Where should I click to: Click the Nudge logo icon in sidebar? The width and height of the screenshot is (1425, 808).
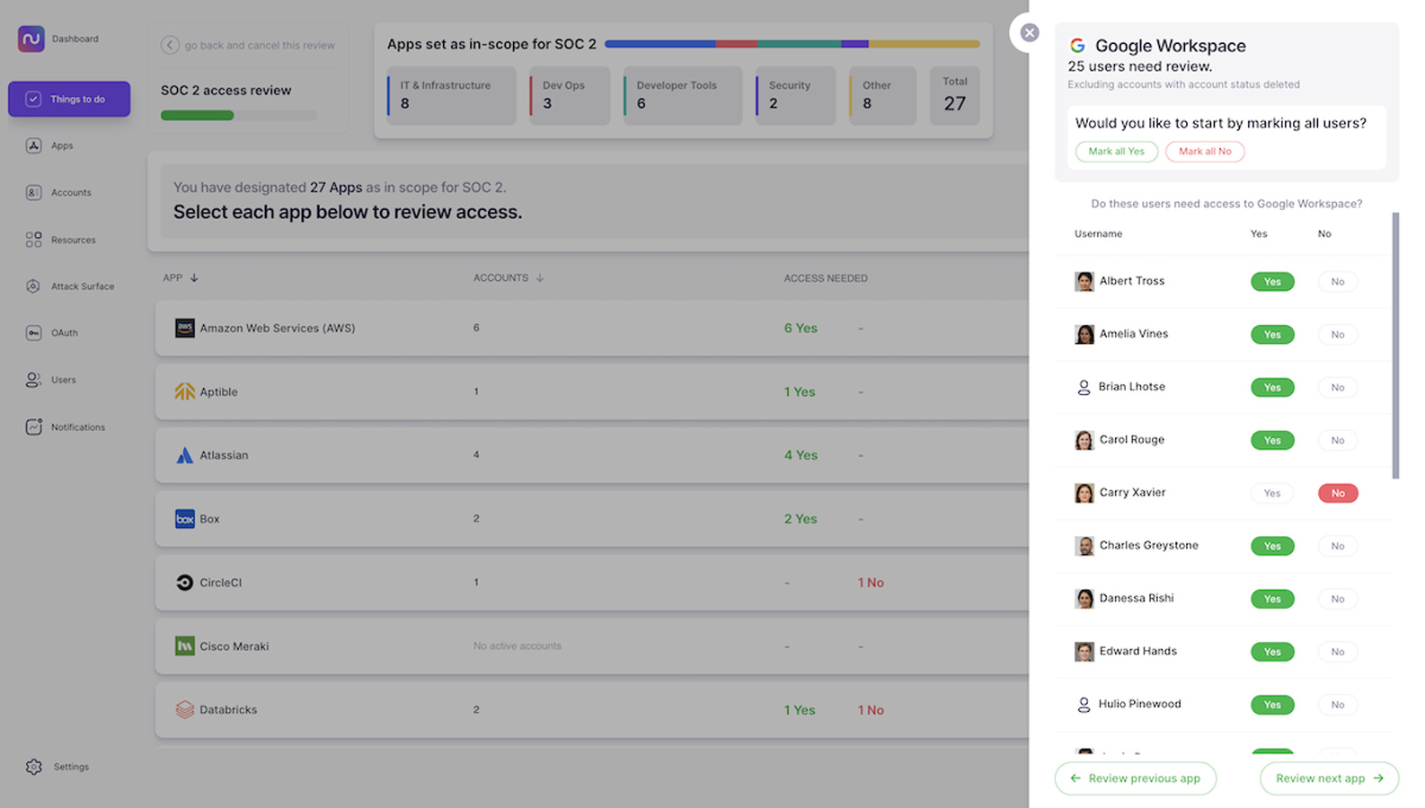pyautogui.click(x=31, y=39)
